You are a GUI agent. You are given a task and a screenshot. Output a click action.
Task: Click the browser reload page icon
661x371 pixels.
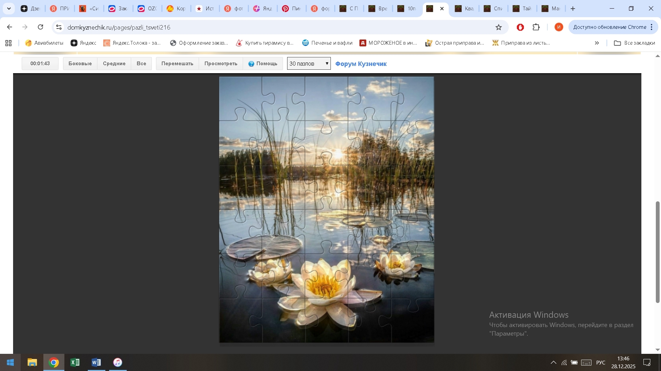point(41,27)
